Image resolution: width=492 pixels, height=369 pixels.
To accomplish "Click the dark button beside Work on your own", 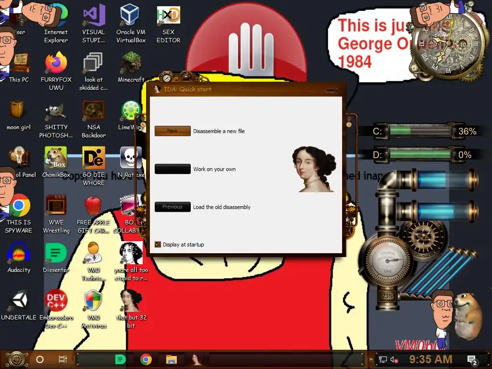I will [172, 169].
